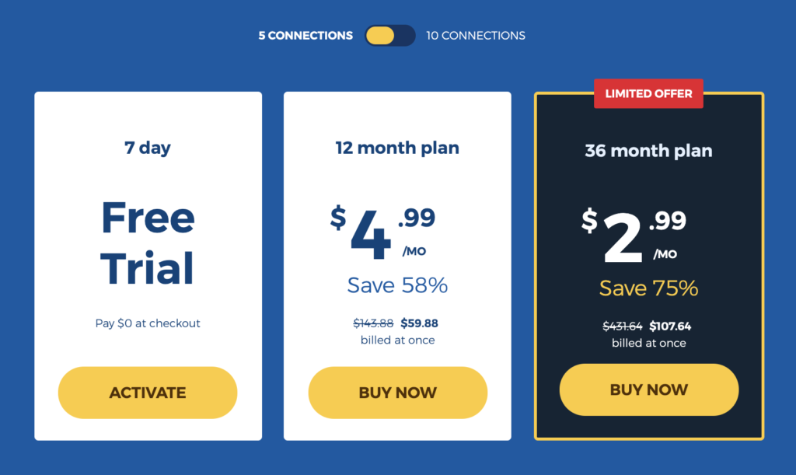Viewport: 796px width, 475px height.
Task: Click the 7 day heading
Action: tap(148, 148)
